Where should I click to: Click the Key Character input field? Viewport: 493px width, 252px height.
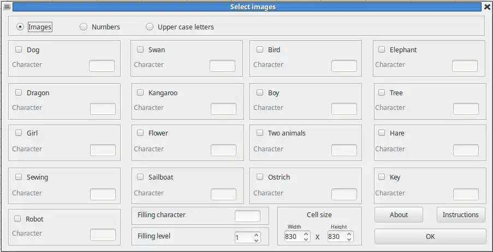click(466, 194)
